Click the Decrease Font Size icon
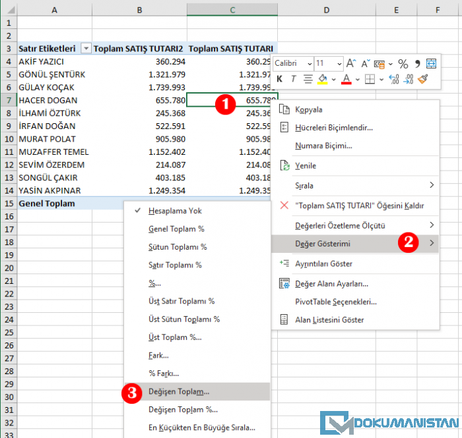Image resolution: width=462 pixels, height=438 pixels. click(366, 63)
